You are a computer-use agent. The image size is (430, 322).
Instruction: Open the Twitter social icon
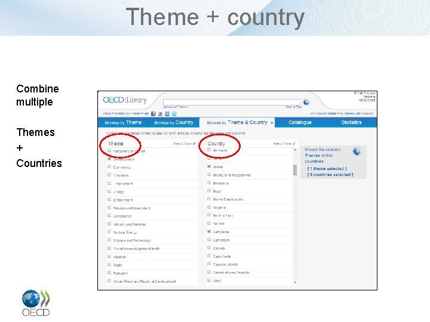(174, 114)
